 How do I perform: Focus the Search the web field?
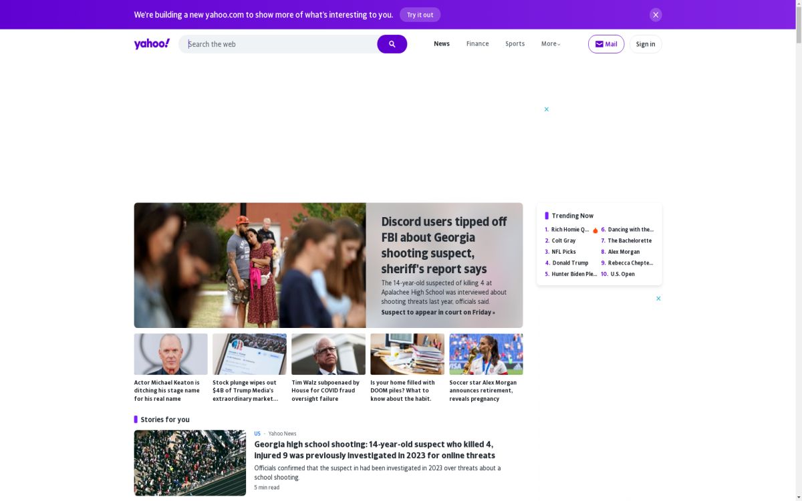(x=278, y=44)
